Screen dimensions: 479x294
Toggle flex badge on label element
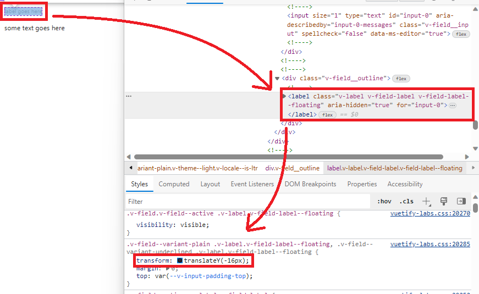327,115
